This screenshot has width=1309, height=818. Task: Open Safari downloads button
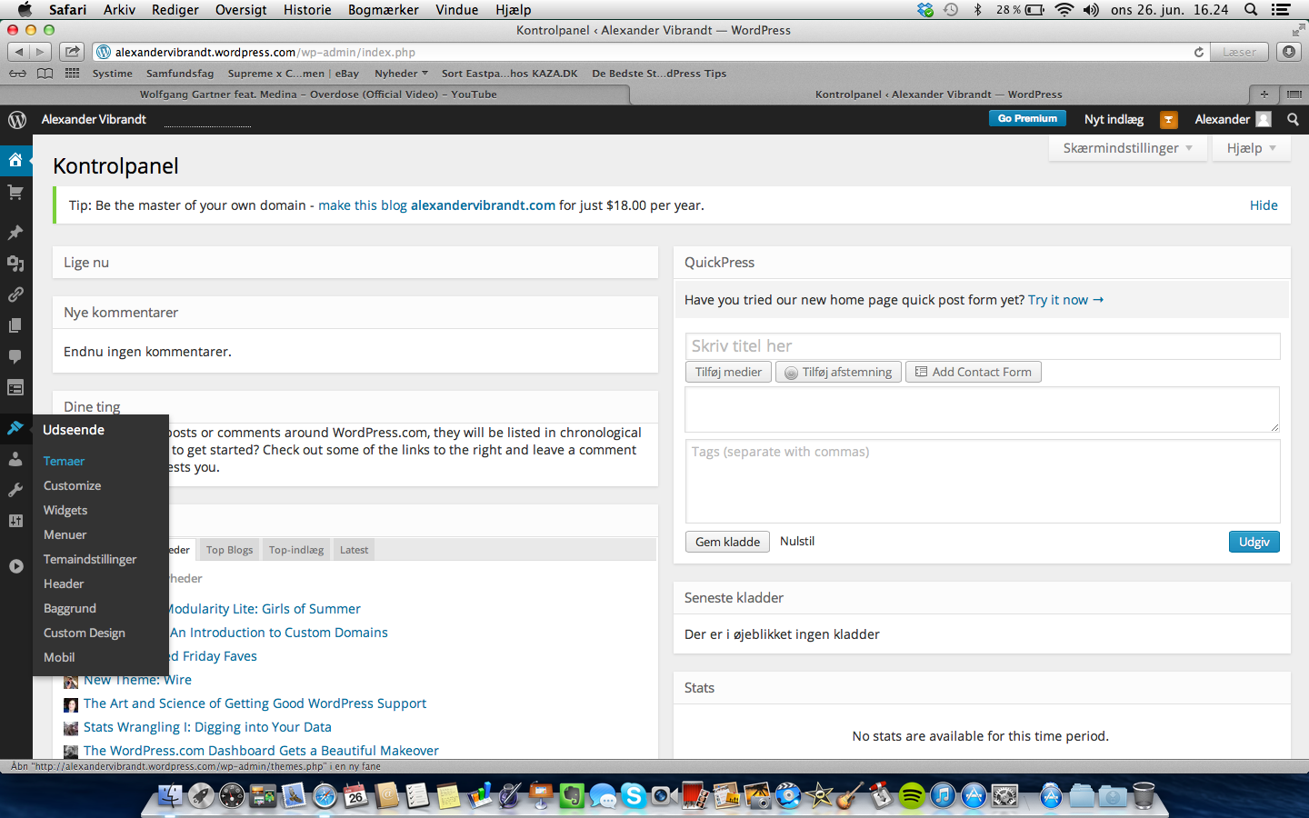point(1289,52)
